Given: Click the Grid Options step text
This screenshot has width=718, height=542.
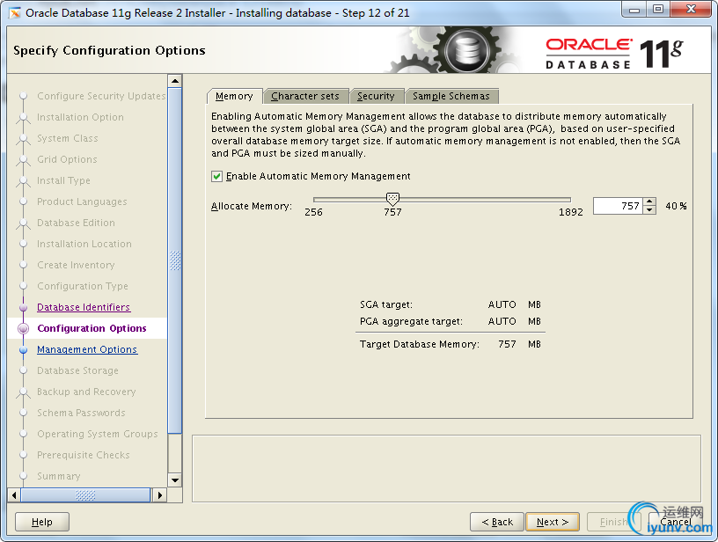Looking at the screenshot, I should pyautogui.click(x=67, y=159).
